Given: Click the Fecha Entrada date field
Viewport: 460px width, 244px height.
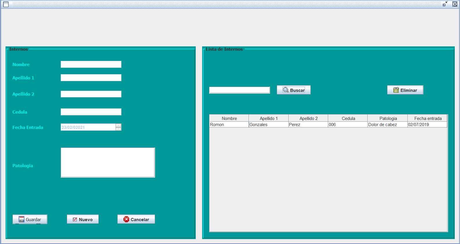Looking at the screenshot, I should (88, 127).
